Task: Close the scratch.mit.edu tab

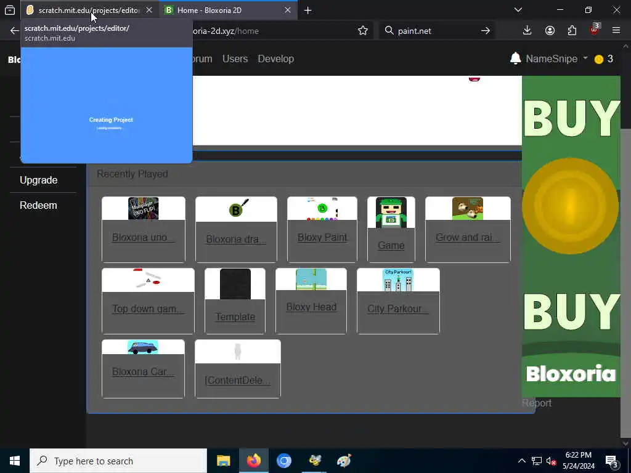Action: [x=149, y=10]
